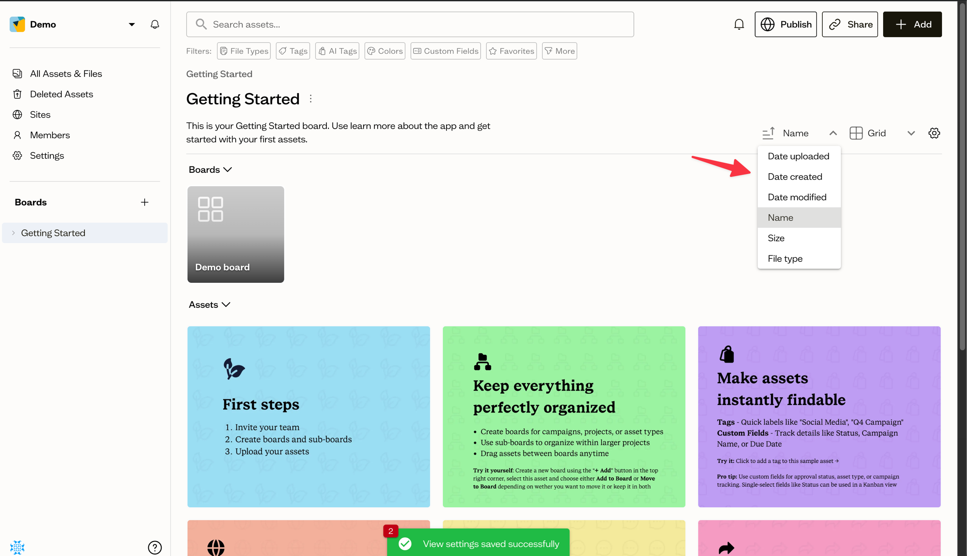Click the Grid view icon
The height and width of the screenshot is (556, 967).
(x=856, y=133)
